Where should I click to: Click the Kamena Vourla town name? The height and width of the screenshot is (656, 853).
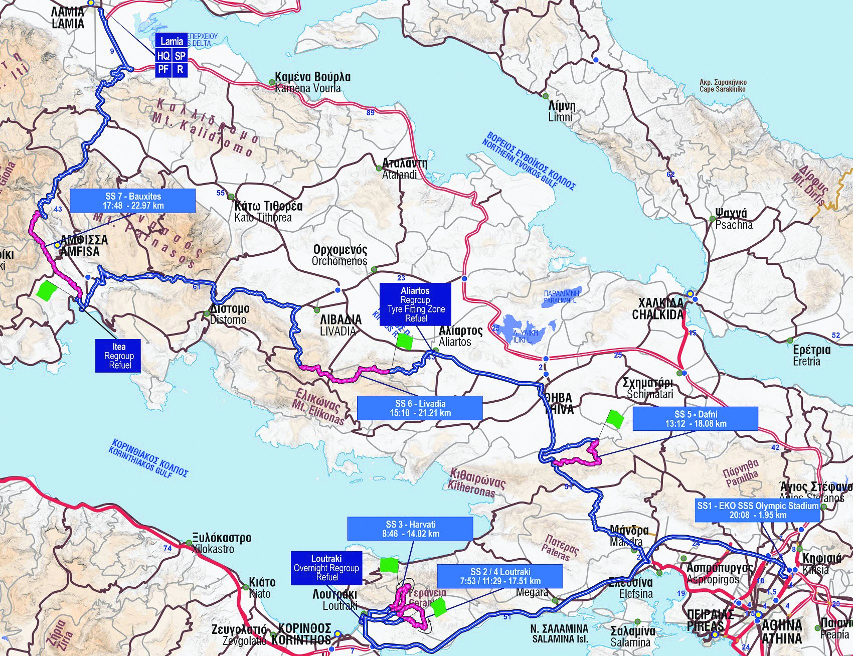coord(312,83)
